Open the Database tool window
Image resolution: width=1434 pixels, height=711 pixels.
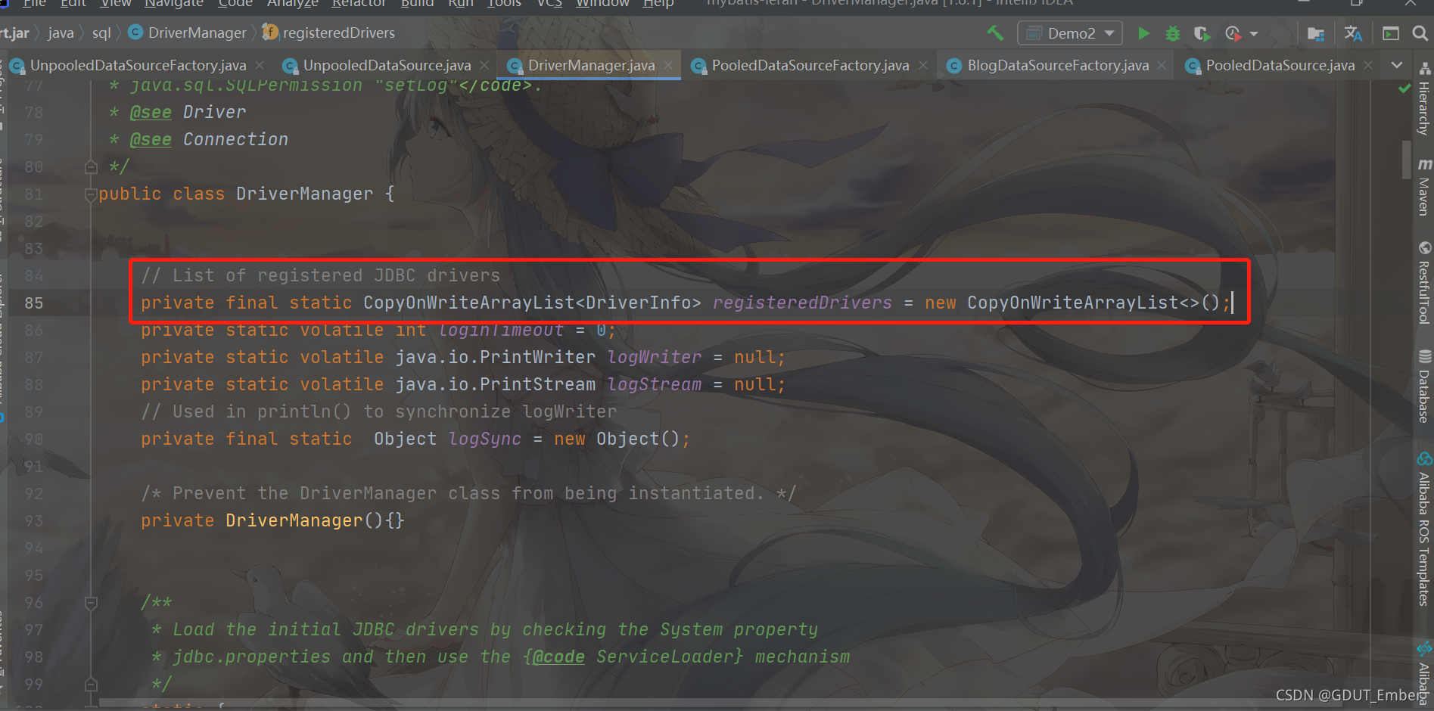click(x=1423, y=386)
